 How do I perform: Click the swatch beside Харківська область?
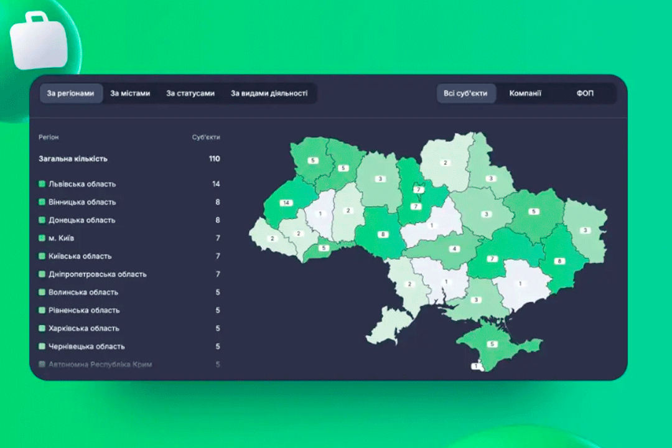click(x=42, y=329)
